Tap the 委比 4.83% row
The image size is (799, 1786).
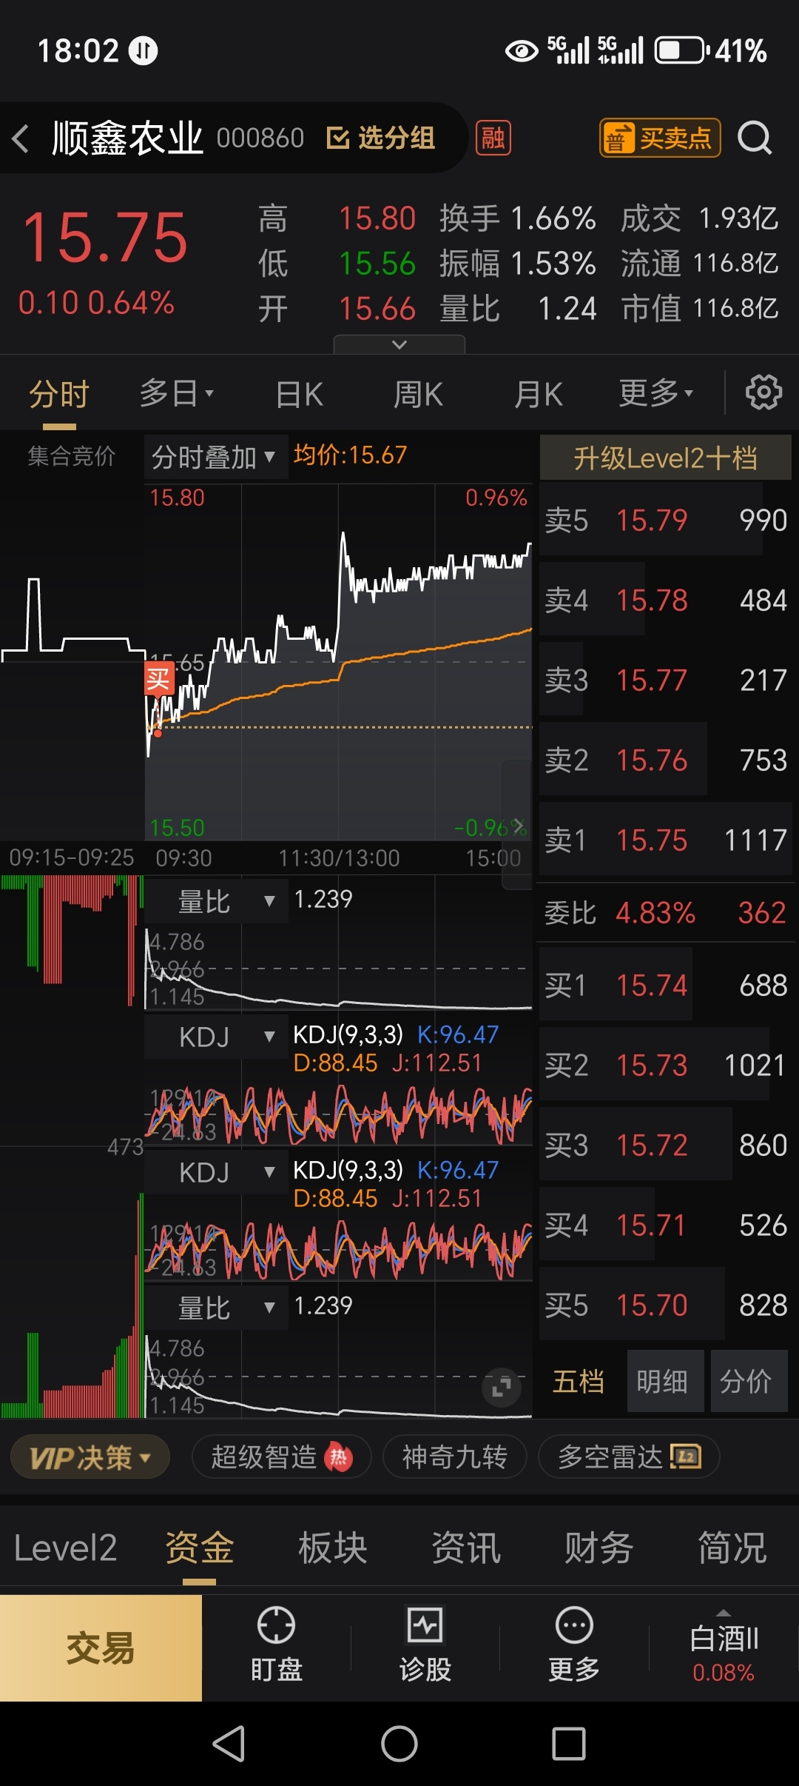click(x=666, y=912)
